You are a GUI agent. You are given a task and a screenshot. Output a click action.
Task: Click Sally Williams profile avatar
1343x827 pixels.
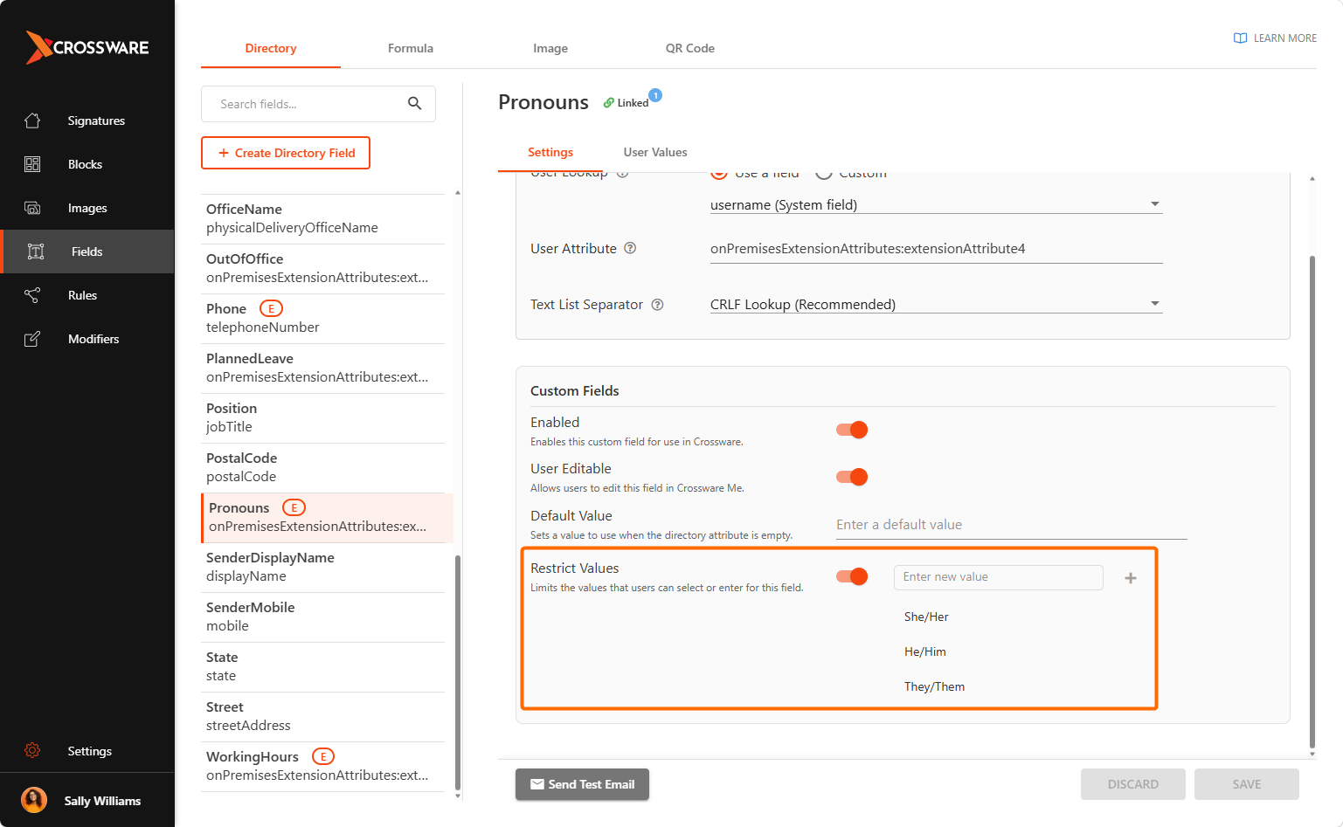coord(34,800)
